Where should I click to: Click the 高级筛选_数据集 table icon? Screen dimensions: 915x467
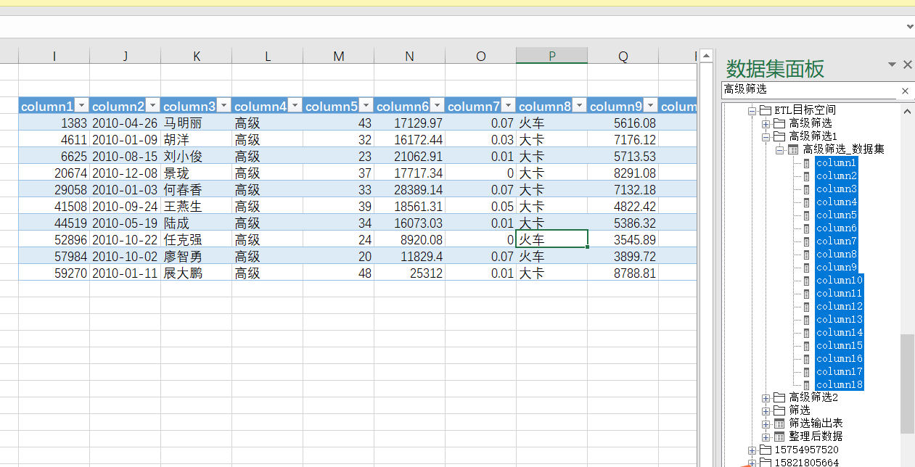click(793, 149)
